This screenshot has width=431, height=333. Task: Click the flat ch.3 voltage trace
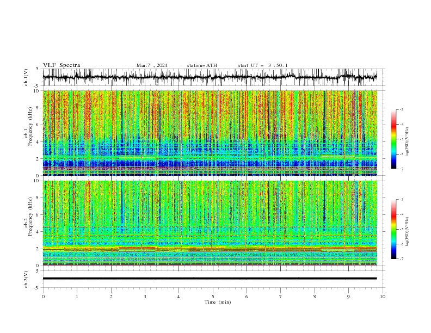tap(210, 279)
